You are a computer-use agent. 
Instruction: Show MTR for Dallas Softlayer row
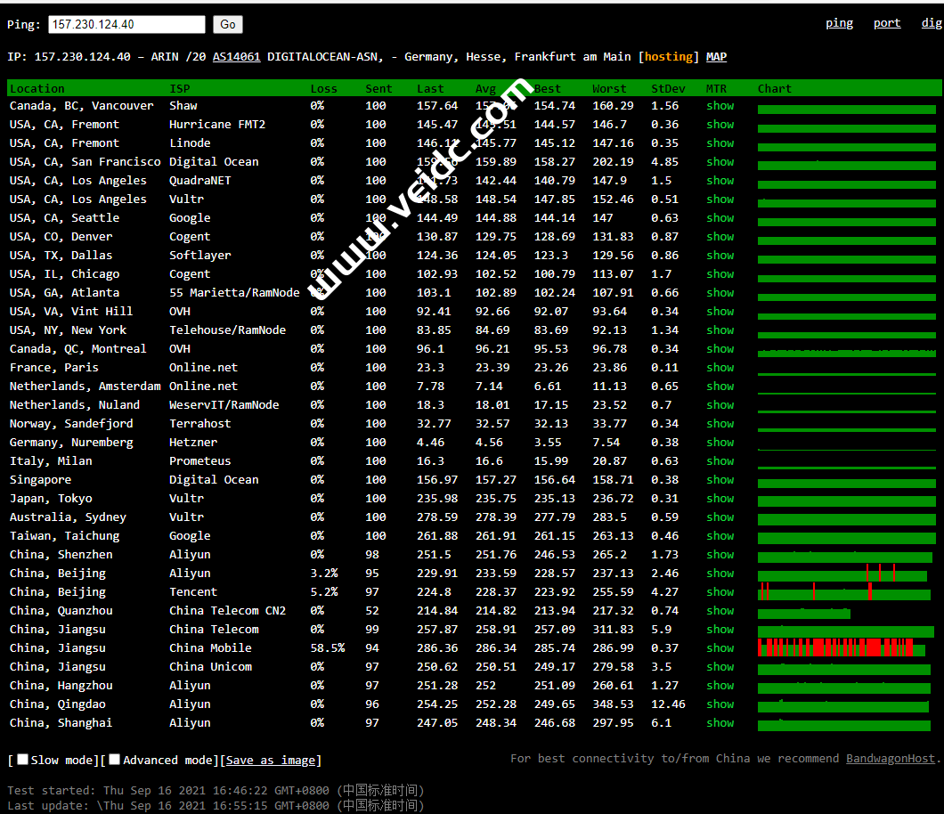click(x=720, y=255)
